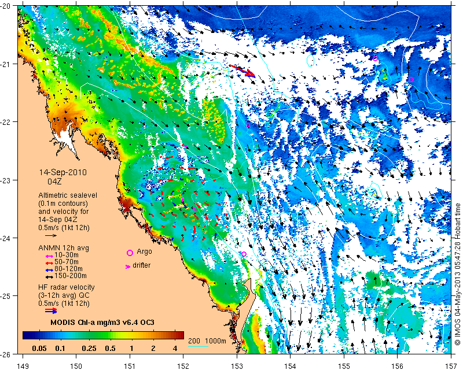Click the 'ANMN 12h avg' legend heading
The height and width of the screenshot is (370, 463).
(64, 248)
